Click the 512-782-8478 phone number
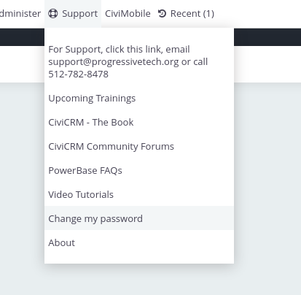Viewport: 301px width, 295px height. coord(78,74)
